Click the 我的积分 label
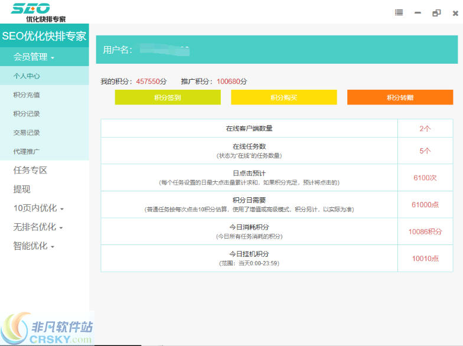Screen dimensions: 463x346 [x=116, y=81]
